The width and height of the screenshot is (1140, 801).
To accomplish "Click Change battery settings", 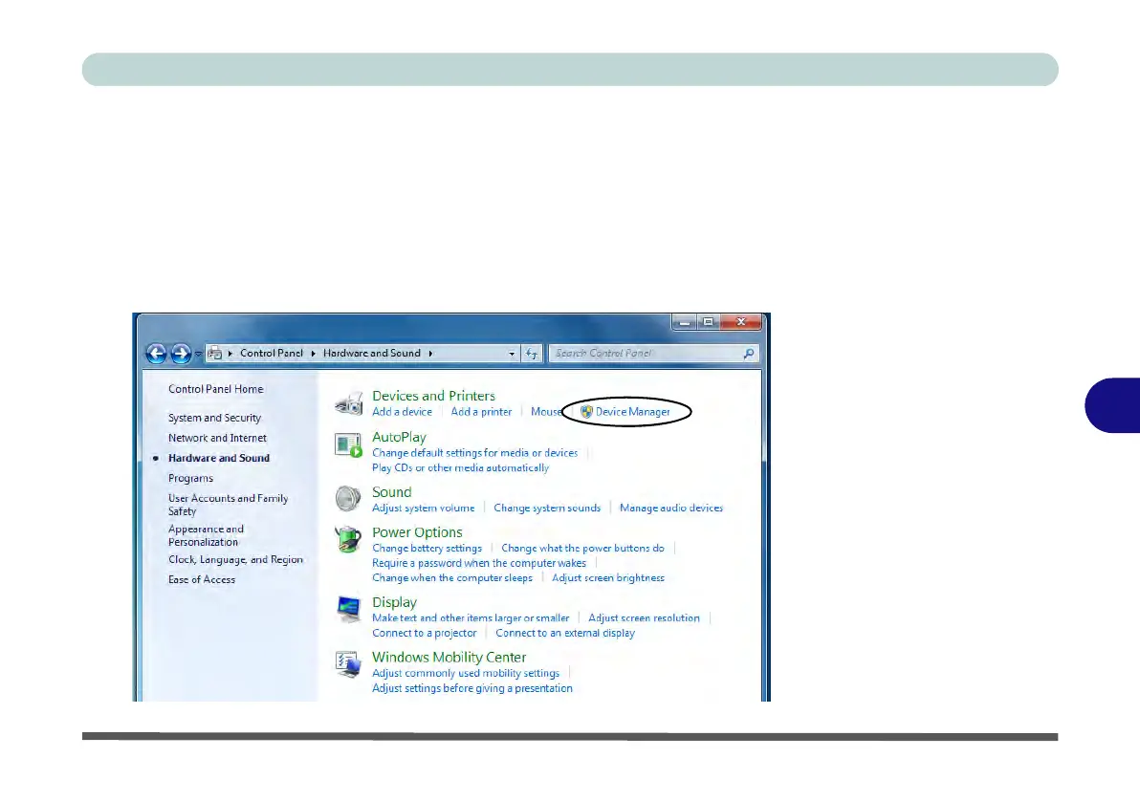I will [427, 548].
